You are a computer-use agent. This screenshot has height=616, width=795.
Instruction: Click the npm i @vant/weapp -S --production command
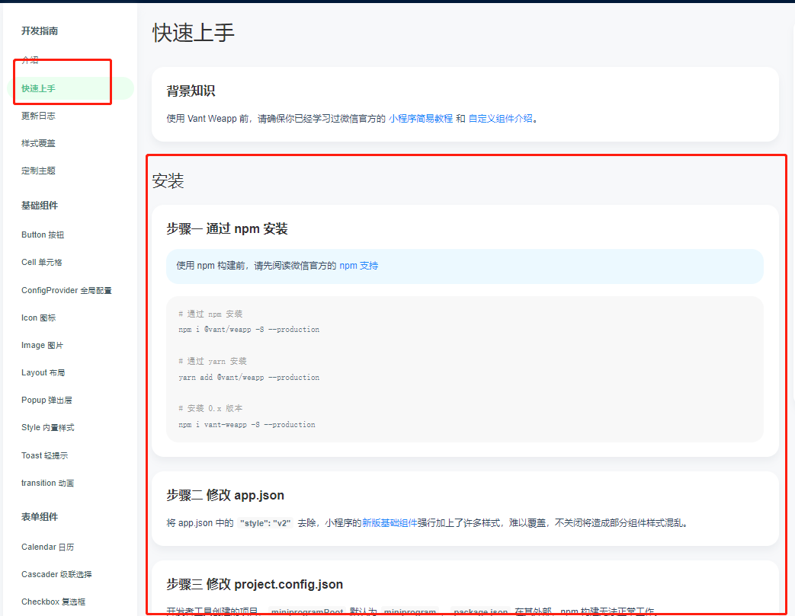point(249,330)
